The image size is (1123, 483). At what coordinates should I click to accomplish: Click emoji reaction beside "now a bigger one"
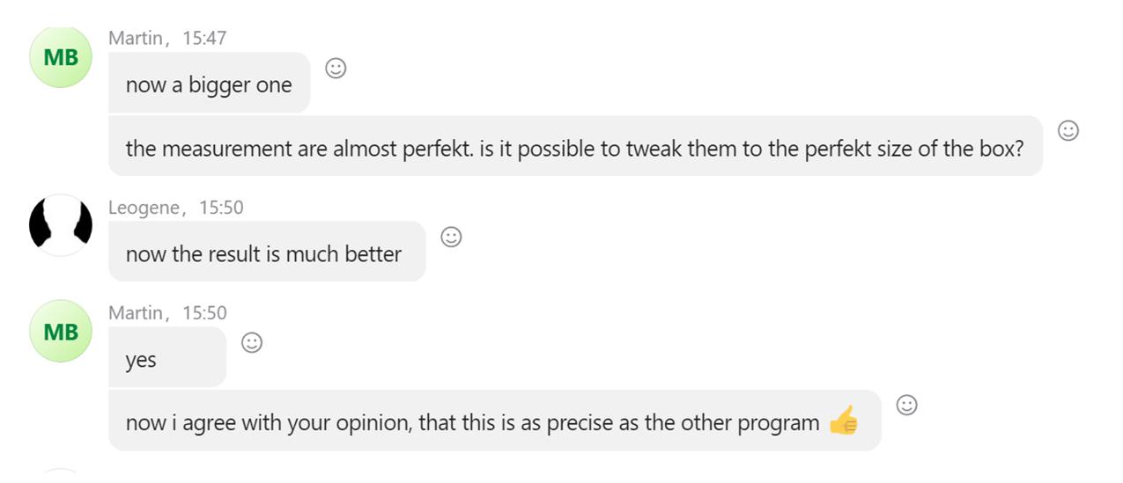tap(336, 68)
